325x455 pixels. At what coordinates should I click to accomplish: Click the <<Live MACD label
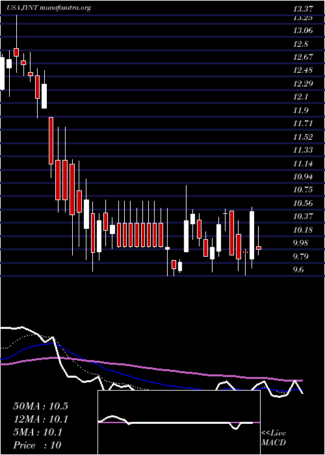[x=274, y=438]
